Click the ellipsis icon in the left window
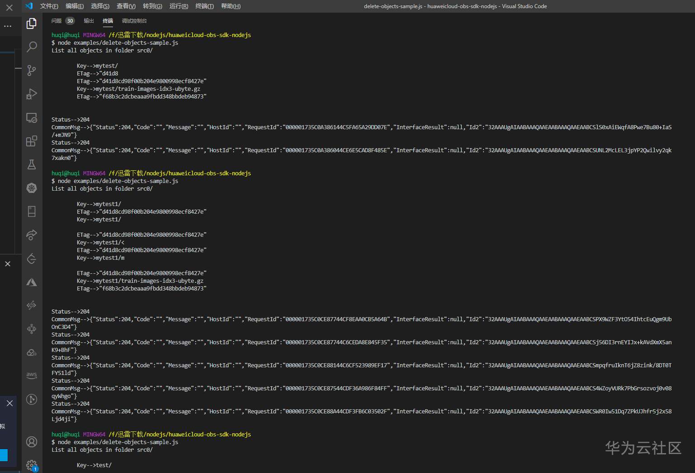This screenshot has width=695, height=473. (x=8, y=26)
